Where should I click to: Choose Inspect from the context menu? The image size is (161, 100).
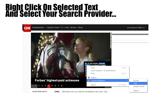108,85
